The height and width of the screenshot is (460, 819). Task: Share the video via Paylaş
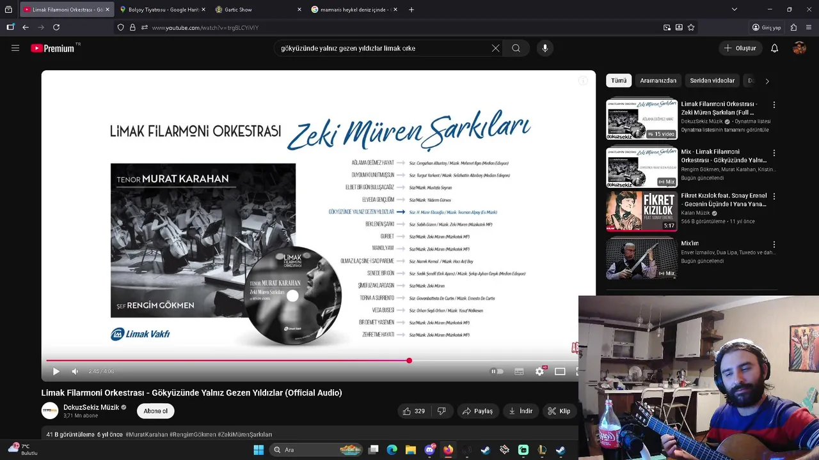477,411
